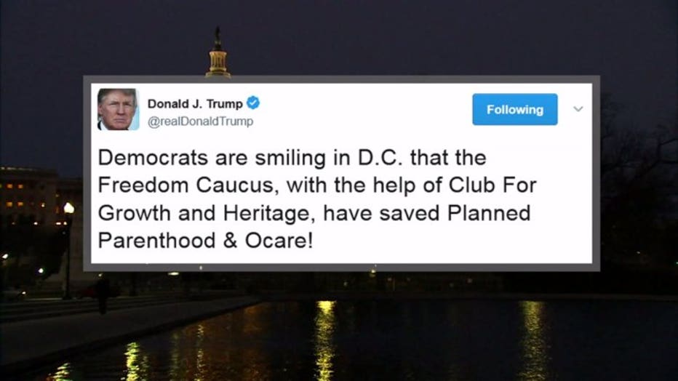Select the word Parenthood in last line
This screenshot has width=678, height=381.
point(156,240)
